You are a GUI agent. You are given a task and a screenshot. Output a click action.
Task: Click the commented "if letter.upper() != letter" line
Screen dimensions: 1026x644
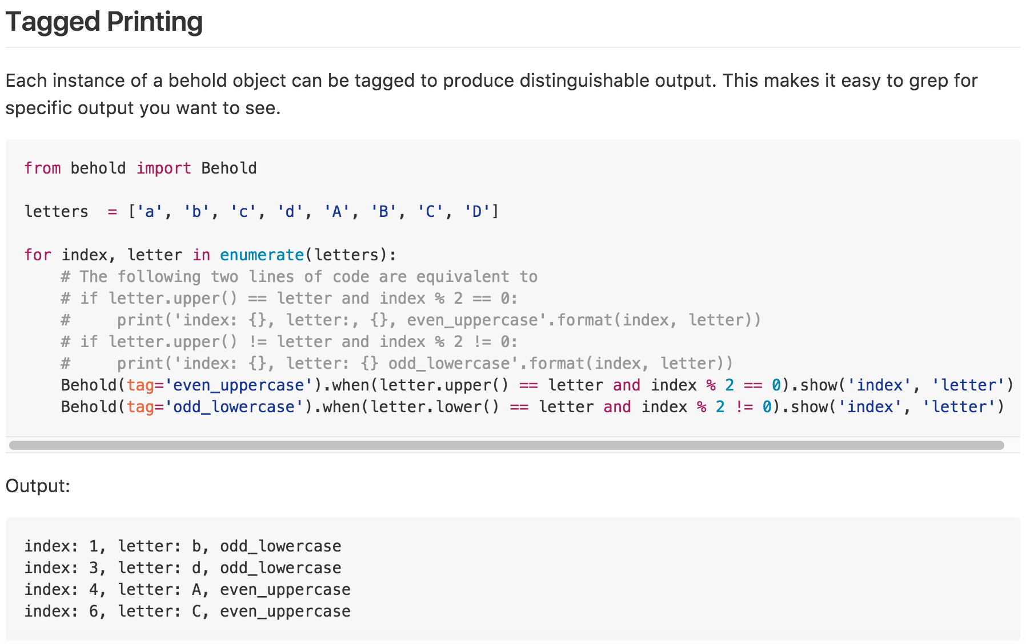(x=289, y=342)
